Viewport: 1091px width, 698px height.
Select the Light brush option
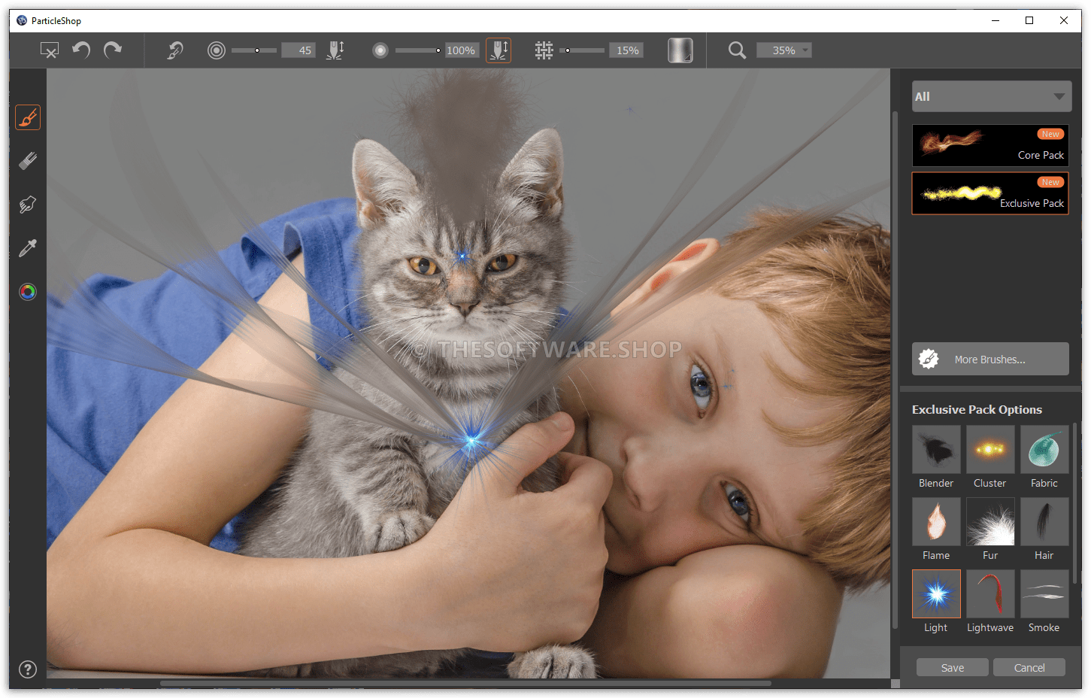(935, 593)
